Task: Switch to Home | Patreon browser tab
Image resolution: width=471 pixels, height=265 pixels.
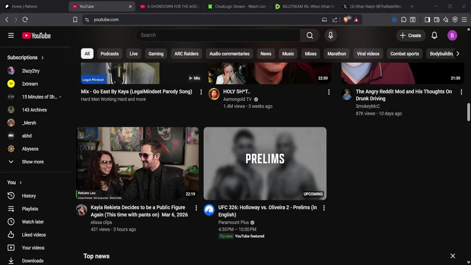Action: 33,6
